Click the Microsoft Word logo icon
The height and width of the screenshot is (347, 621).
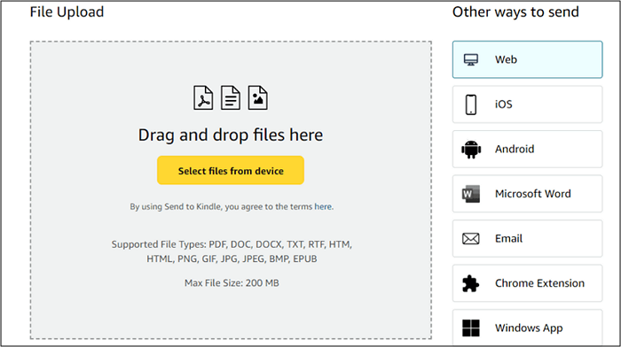471,194
